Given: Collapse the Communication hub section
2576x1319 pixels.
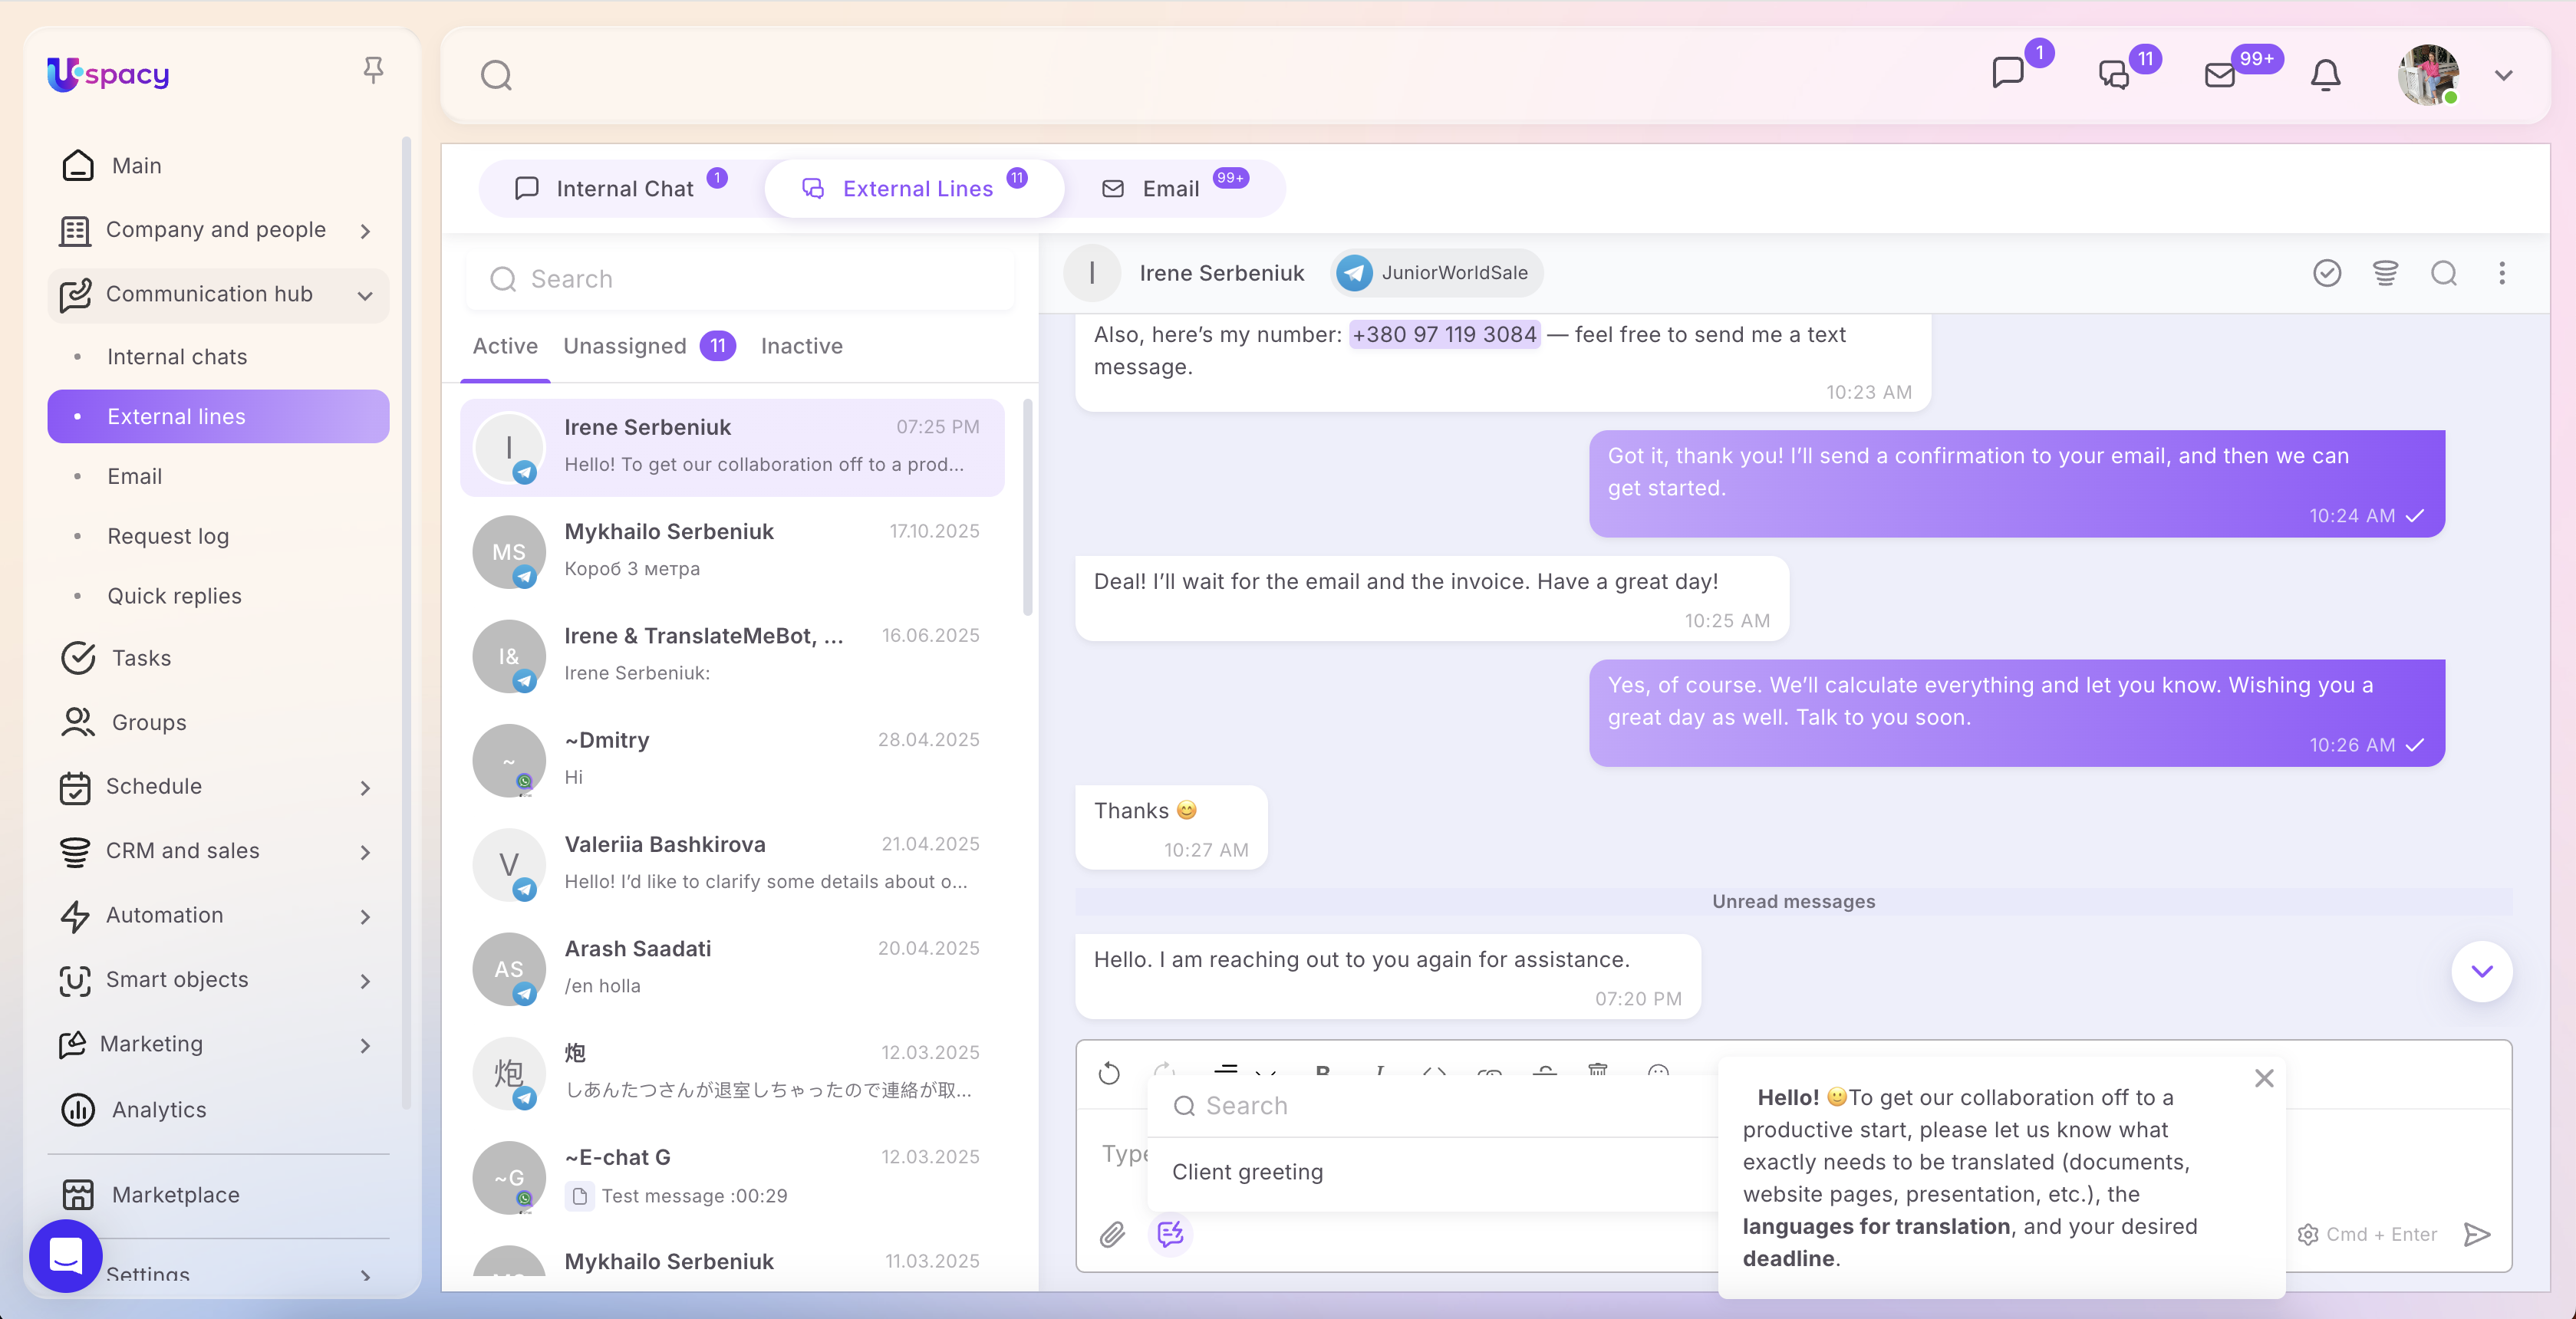Looking at the screenshot, I should click(x=365, y=295).
